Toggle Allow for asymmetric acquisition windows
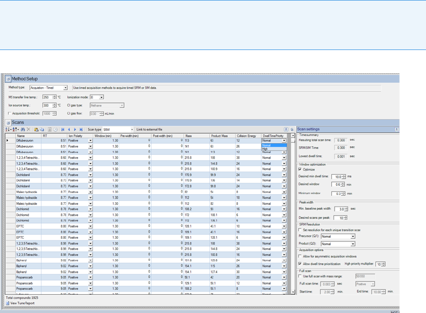The width and height of the screenshot is (426, 313). tap(300, 257)
